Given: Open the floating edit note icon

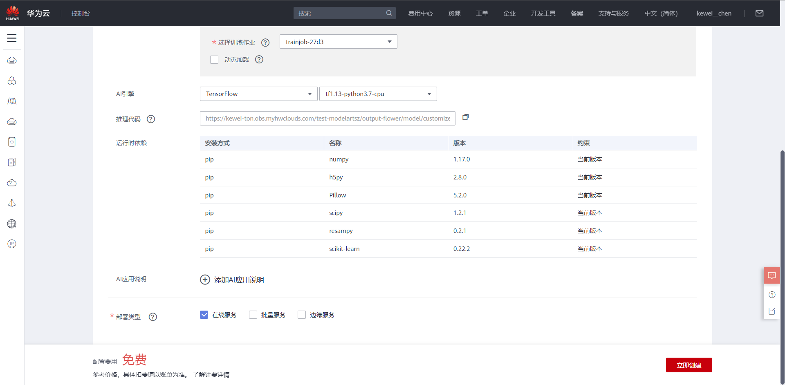Looking at the screenshot, I should tap(772, 311).
